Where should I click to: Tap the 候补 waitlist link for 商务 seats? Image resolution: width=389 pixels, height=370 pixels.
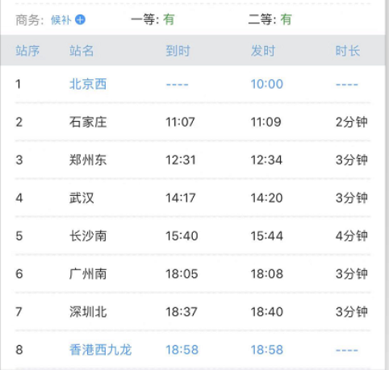click(x=61, y=20)
